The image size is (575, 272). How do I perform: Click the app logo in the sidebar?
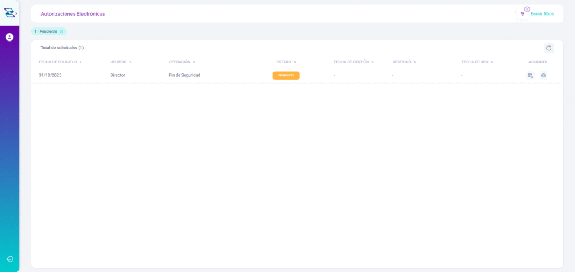coord(8,12)
